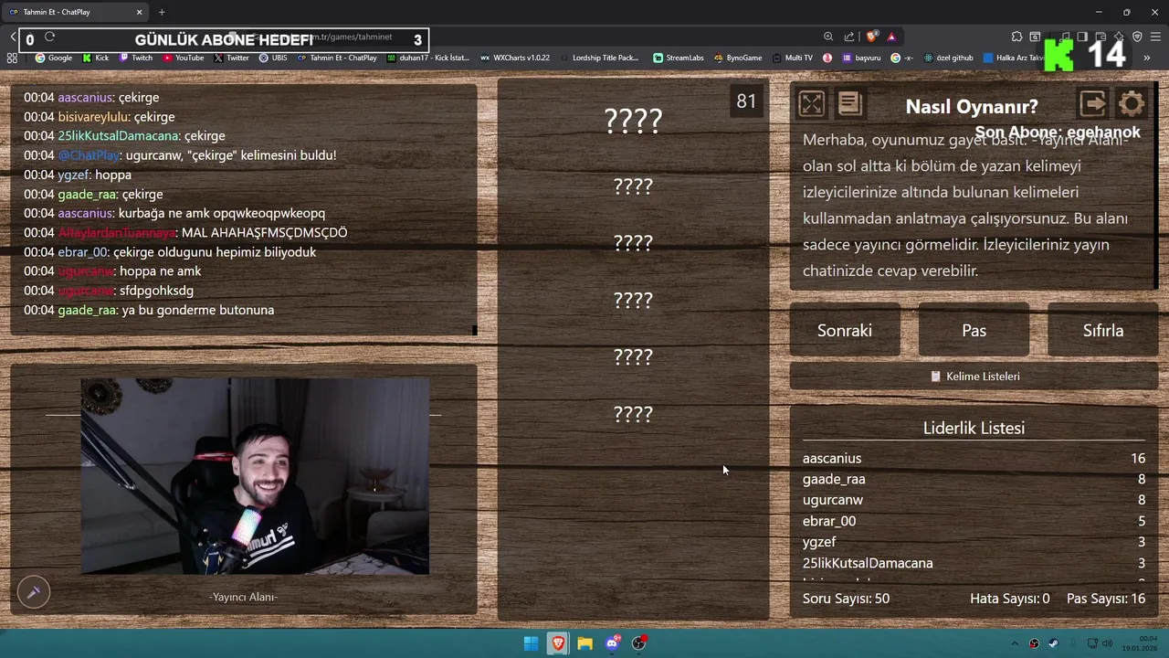Click the @ChatPlay username in chat
This screenshot has width=1169, height=658.
89,155
